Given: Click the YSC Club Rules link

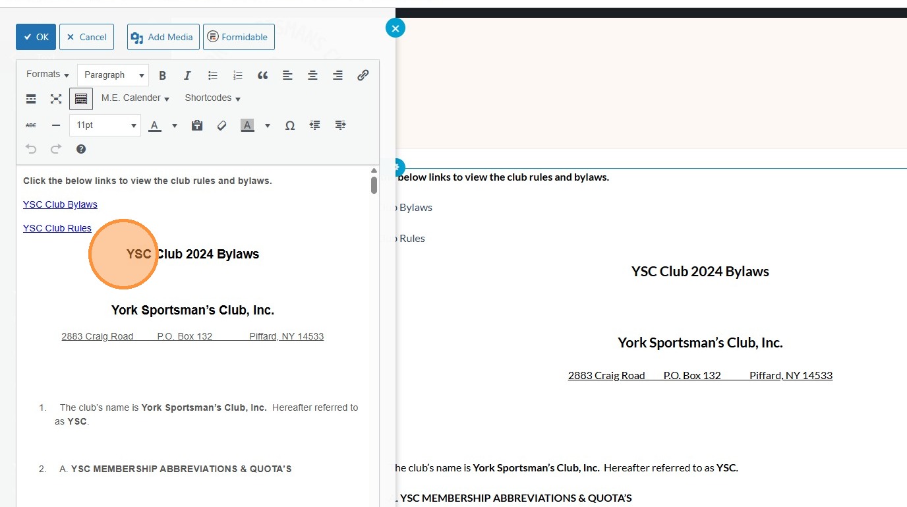Looking at the screenshot, I should click(x=57, y=228).
